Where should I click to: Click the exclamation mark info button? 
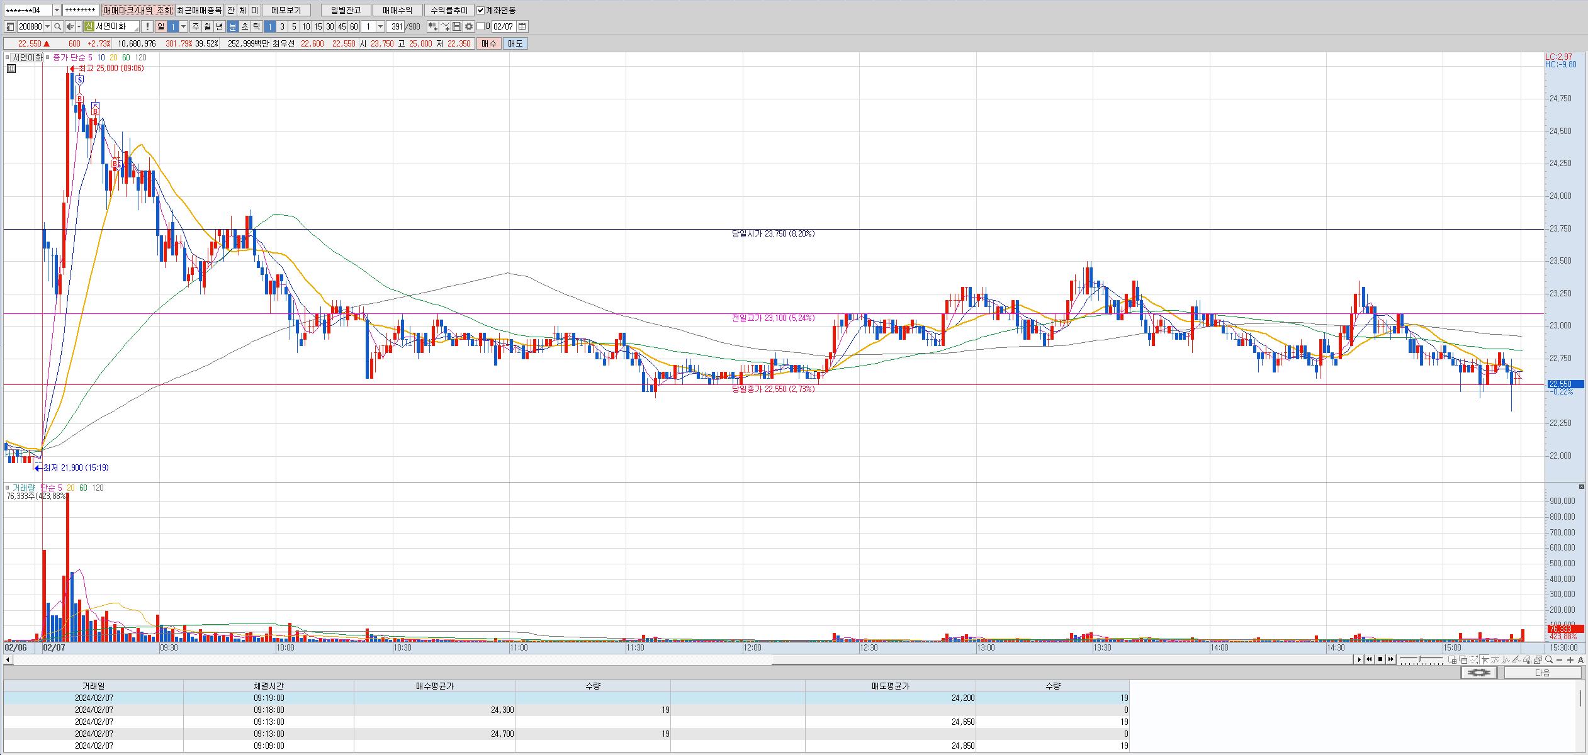pyautogui.click(x=147, y=26)
